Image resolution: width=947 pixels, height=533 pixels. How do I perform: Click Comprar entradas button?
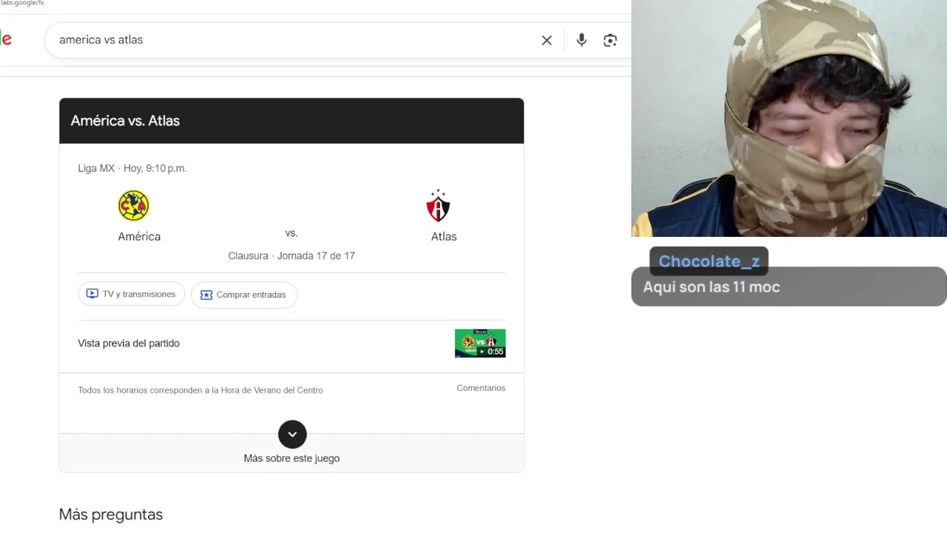(x=244, y=295)
